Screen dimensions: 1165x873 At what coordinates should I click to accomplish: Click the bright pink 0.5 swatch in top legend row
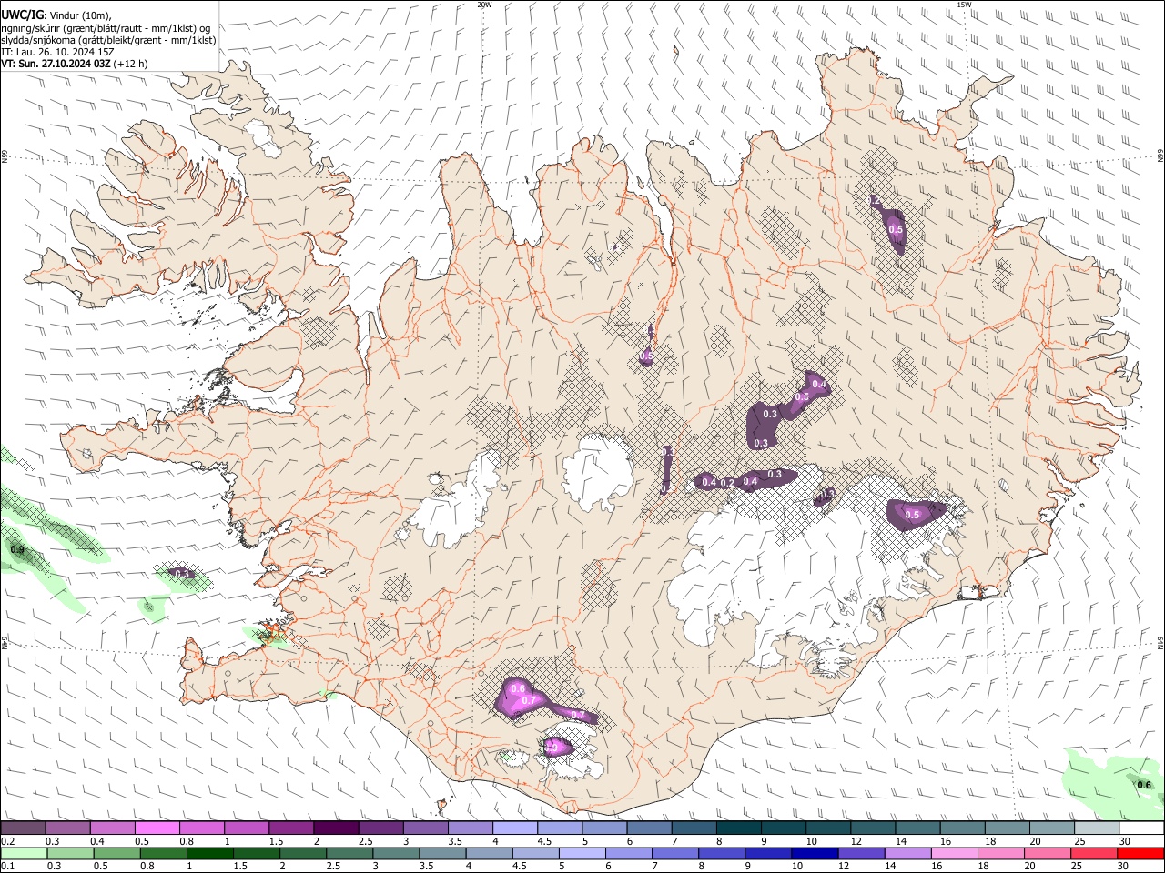[157, 828]
